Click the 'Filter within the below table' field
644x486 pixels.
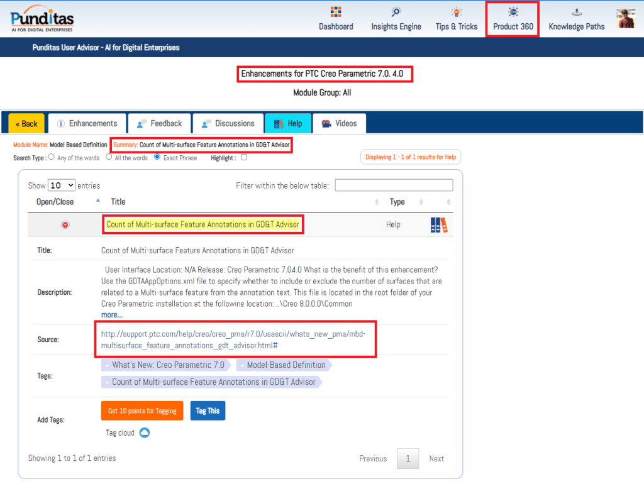point(394,185)
